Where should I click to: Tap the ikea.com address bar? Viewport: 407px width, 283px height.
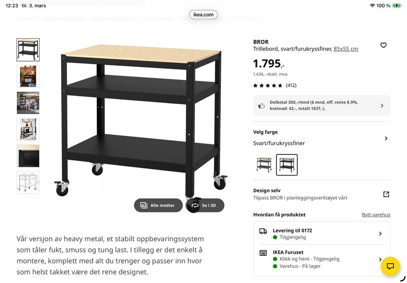[203, 14]
